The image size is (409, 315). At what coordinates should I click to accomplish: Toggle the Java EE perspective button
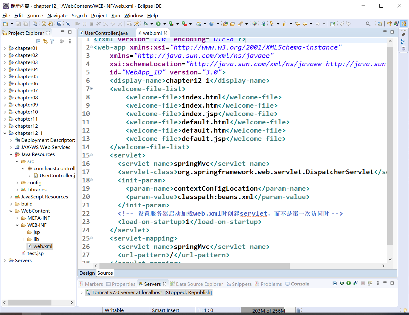tap(404, 24)
